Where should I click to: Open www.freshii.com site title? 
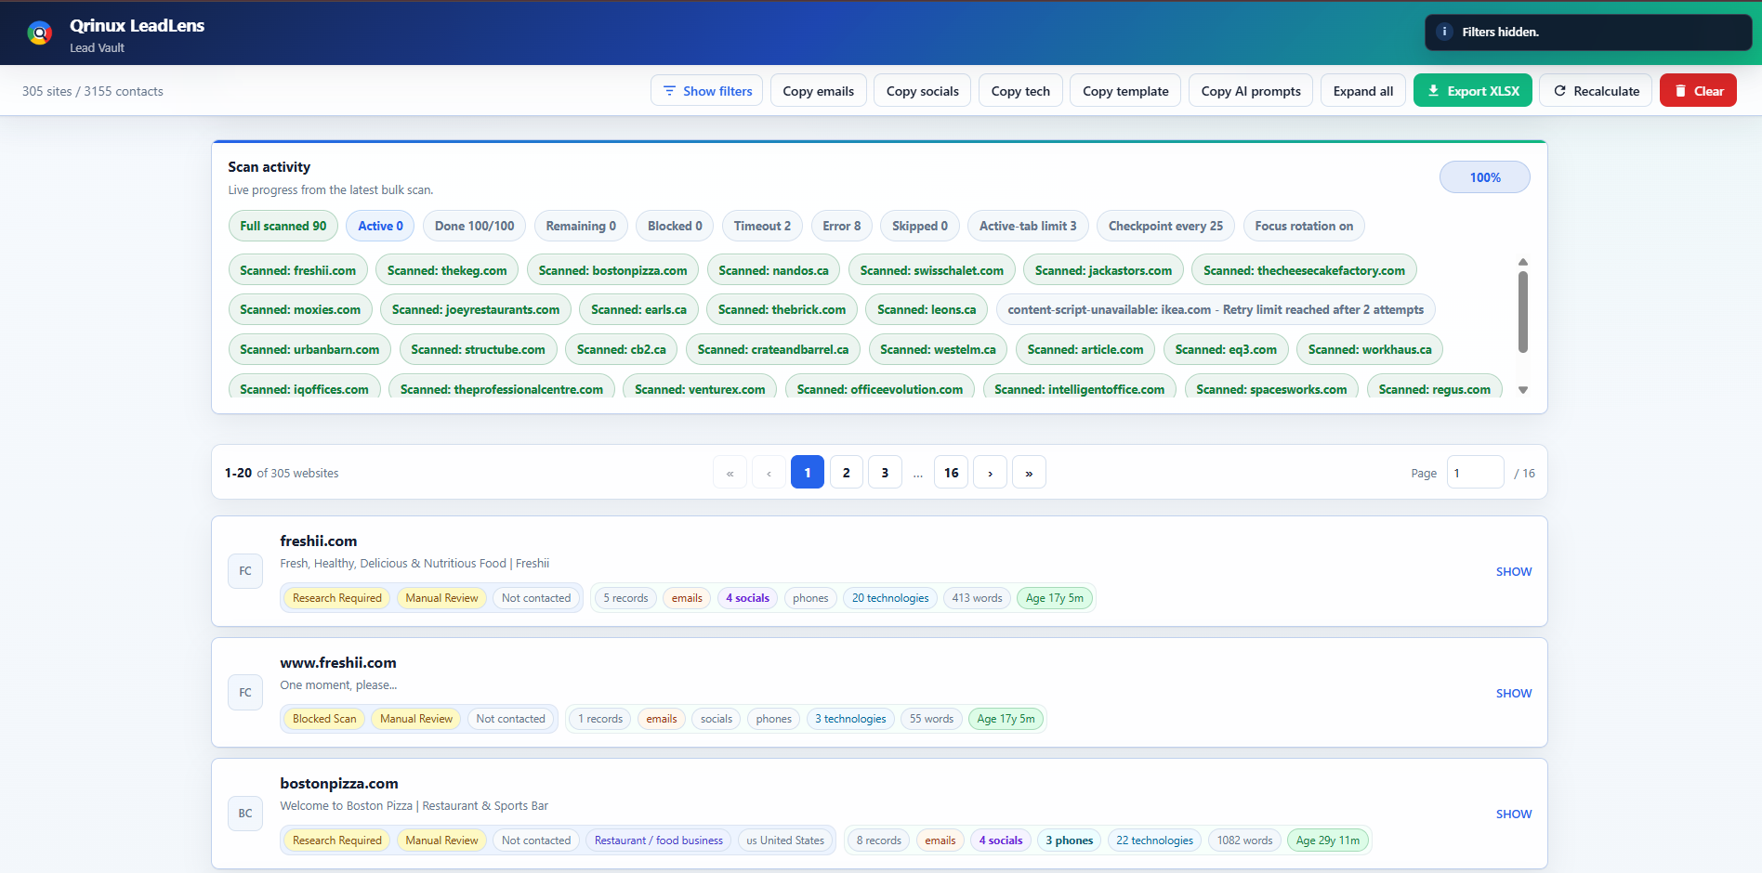pyautogui.click(x=338, y=662)
